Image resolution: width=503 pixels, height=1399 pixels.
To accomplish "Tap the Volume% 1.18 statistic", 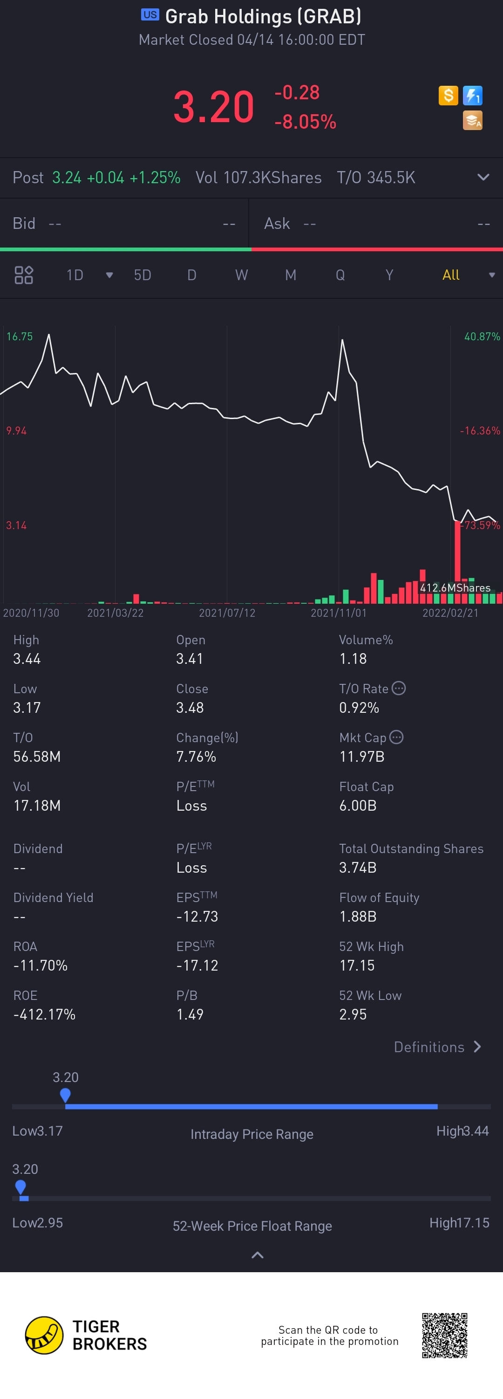I will click(366, 649).
